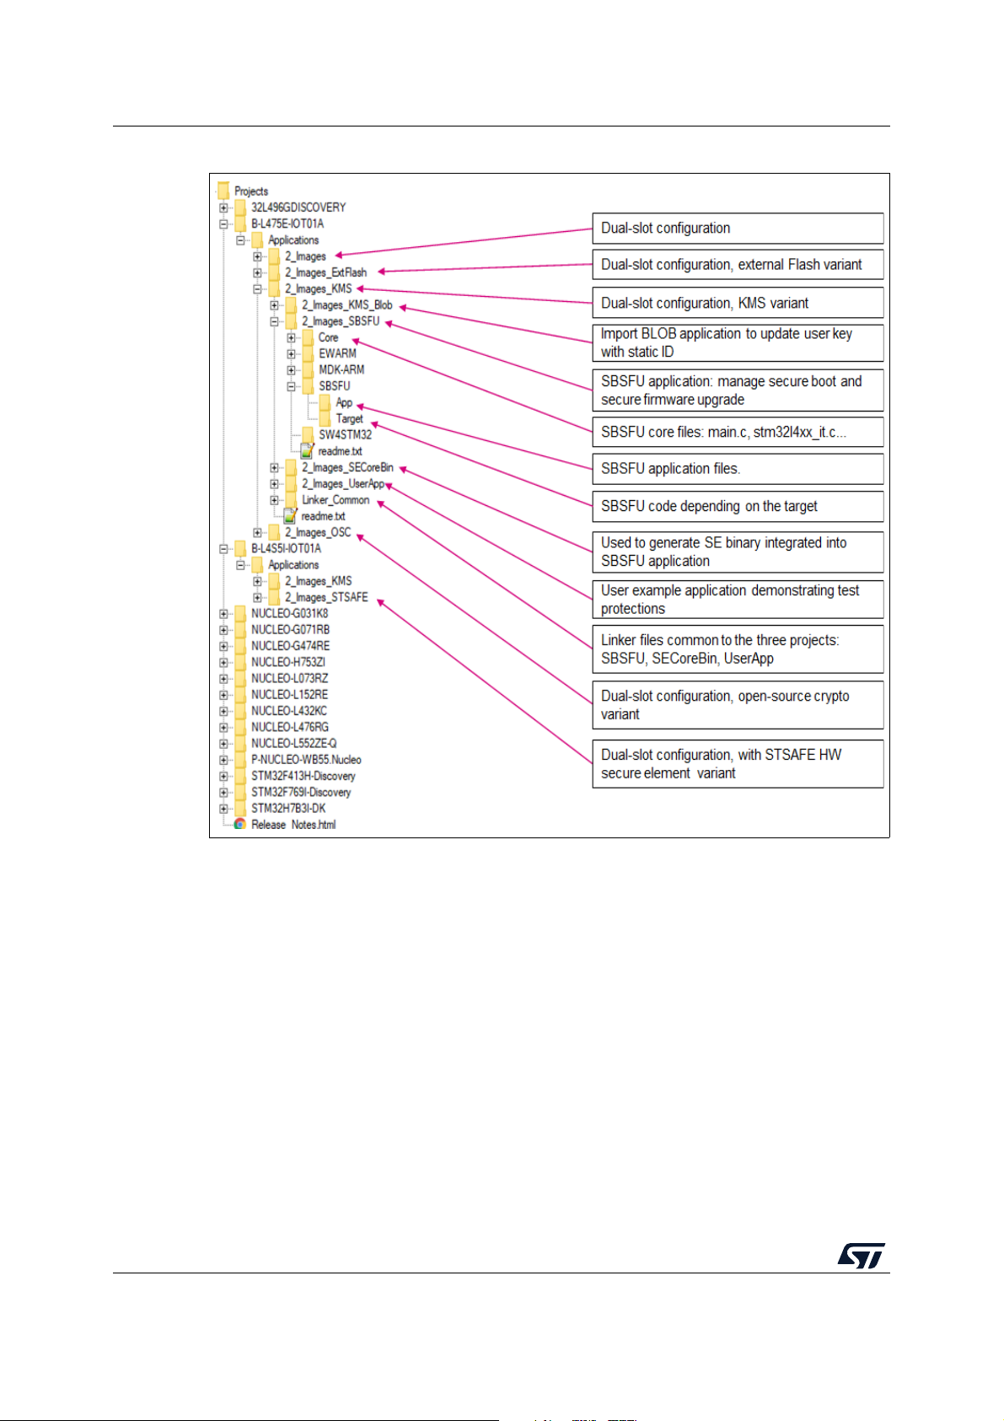Collapse the 2_Images_SBSFU node
This screenshot has height=1421, width=1004.
(x=274, y=321)
